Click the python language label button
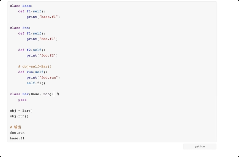 coord(200,146)
